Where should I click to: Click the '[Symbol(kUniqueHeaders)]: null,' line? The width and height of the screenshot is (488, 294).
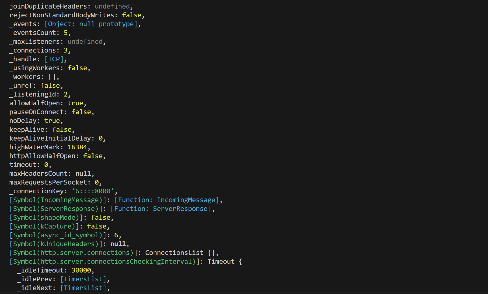tap(69, 244)
